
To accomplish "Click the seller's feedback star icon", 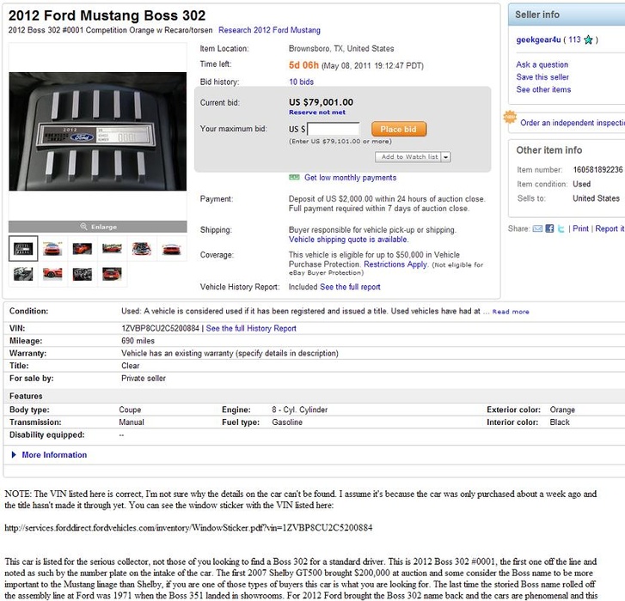I will click(588, 39).
